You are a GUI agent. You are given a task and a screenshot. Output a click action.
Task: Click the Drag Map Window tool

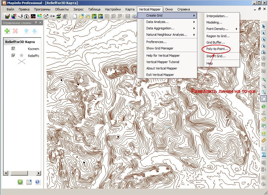click(x=263, y=126)
